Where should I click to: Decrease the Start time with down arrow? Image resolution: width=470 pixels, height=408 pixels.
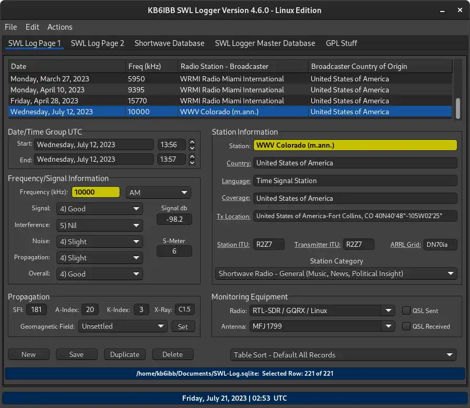point(192,148)
